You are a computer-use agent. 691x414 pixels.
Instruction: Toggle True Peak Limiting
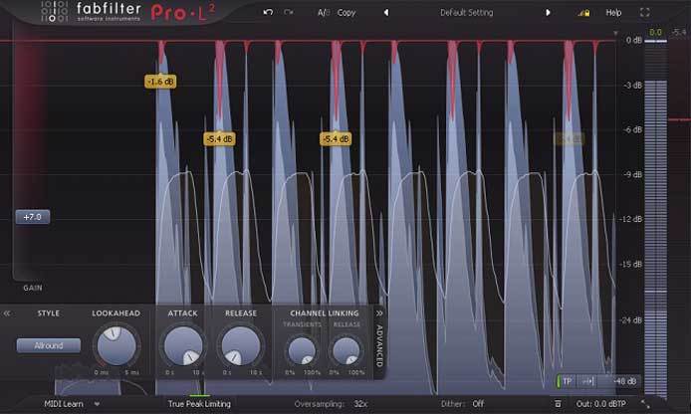pos(199,403)
